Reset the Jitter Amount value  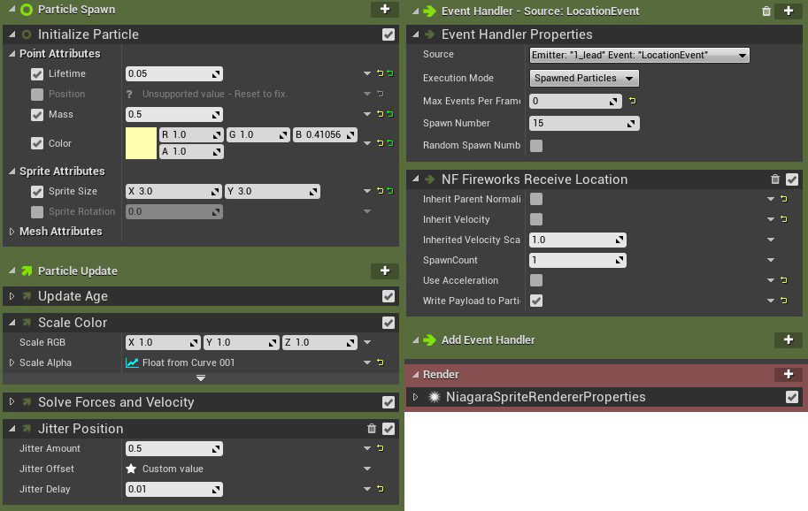[x=381, y=448]
